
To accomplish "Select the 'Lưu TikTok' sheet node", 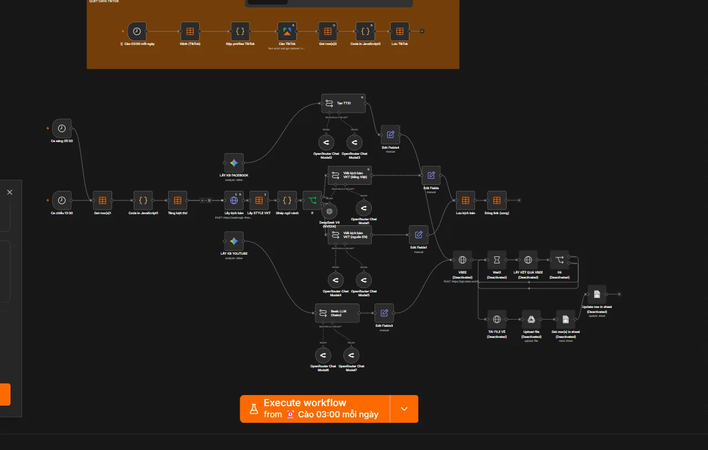I will [x=399, y=31].
